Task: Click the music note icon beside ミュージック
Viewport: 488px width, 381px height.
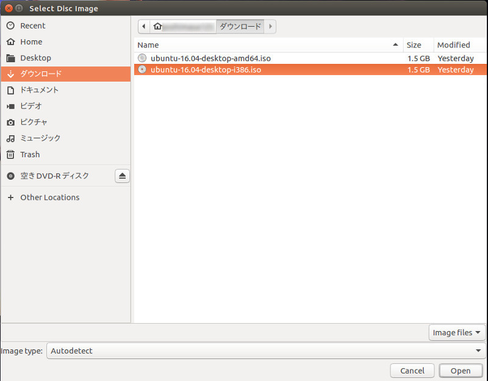Action: tap(10, 139)
